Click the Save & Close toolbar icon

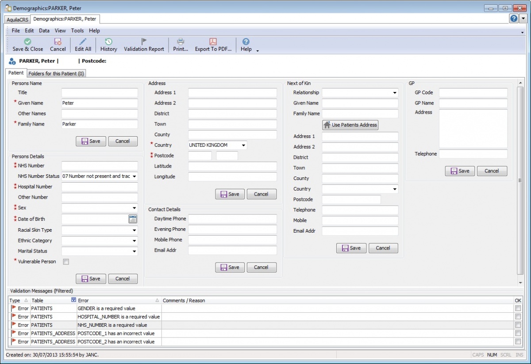[27, 44]
